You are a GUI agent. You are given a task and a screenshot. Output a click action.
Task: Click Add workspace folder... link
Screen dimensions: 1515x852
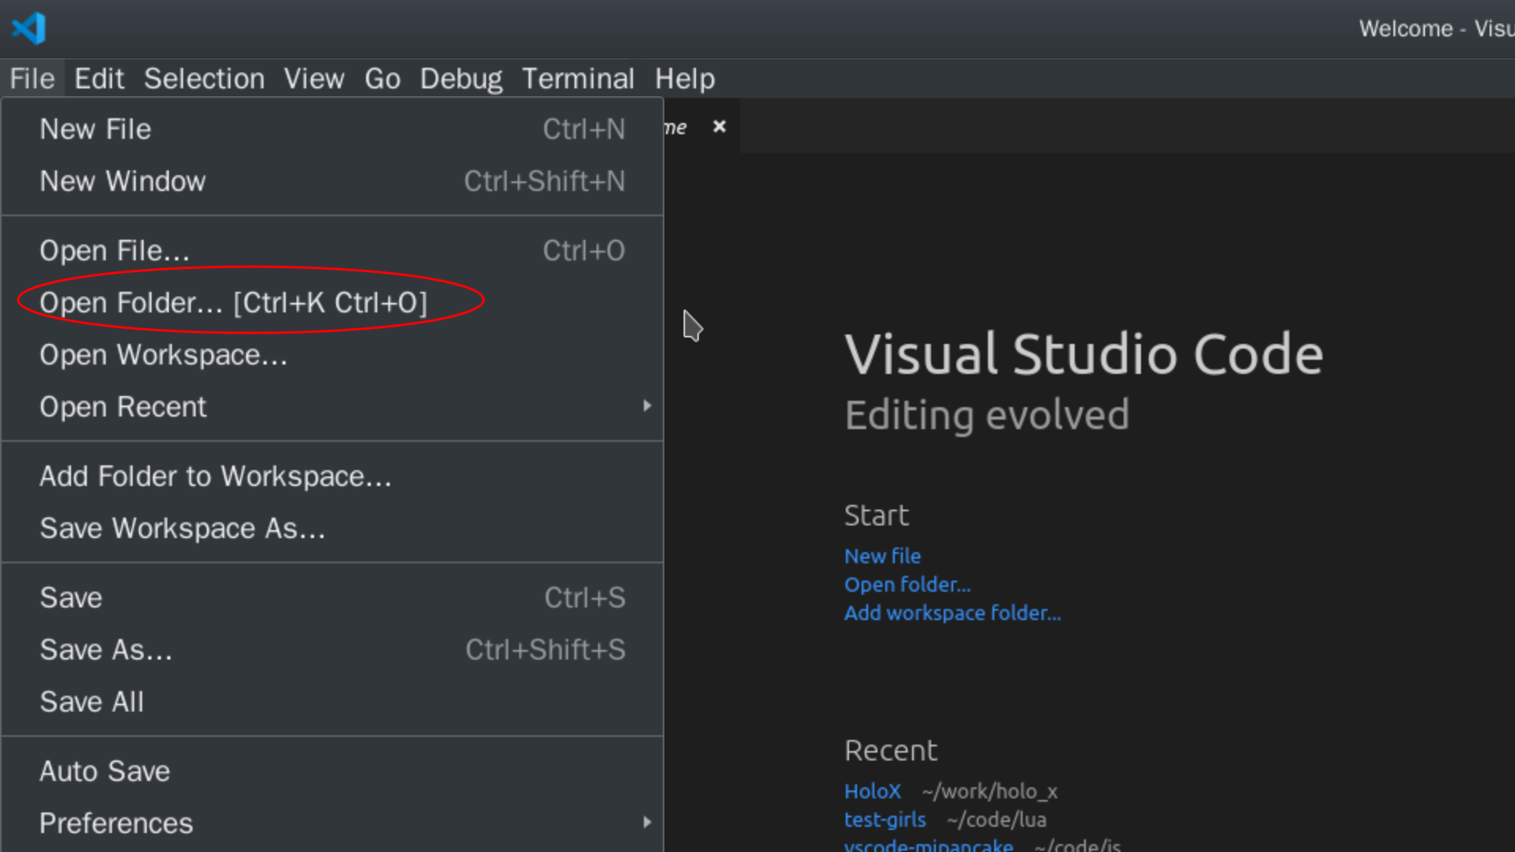(952, 613)
